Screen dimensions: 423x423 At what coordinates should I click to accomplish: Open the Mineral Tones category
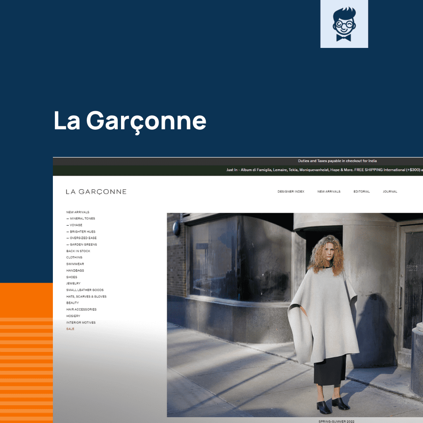pos(81,219)
